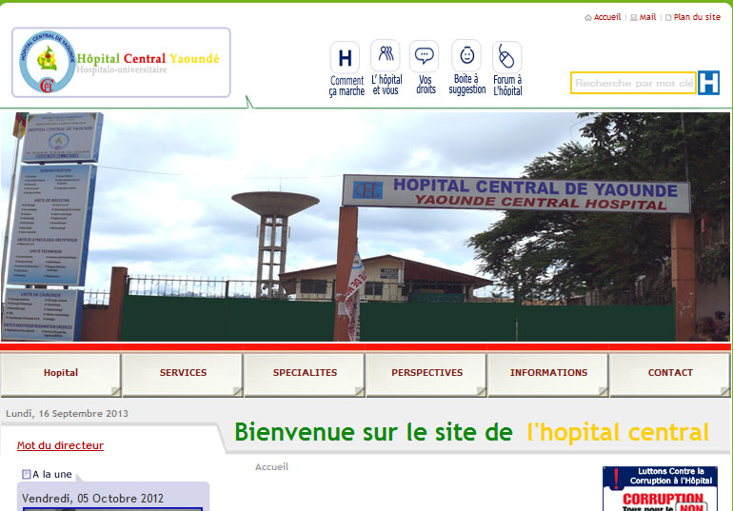Open the CONTACT menu tab
This screenshot has width=733, height=511.
pos(670,375)
